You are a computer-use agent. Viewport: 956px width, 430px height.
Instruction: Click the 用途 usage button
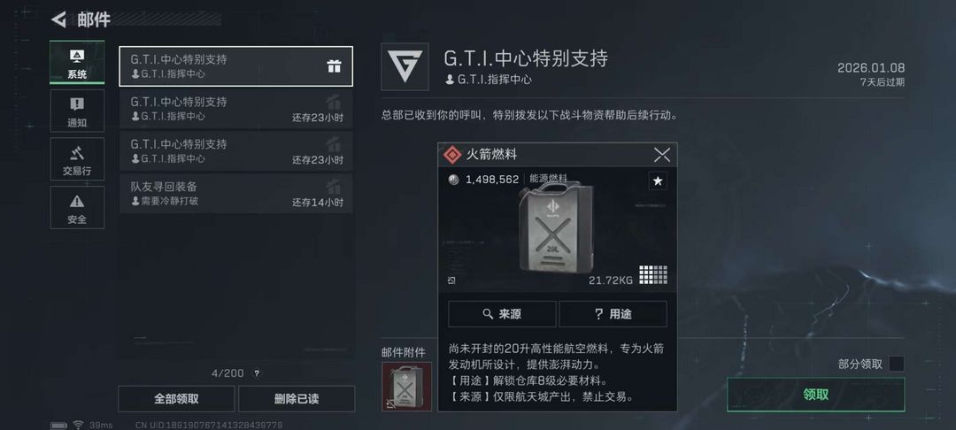[x=613, y=314]
